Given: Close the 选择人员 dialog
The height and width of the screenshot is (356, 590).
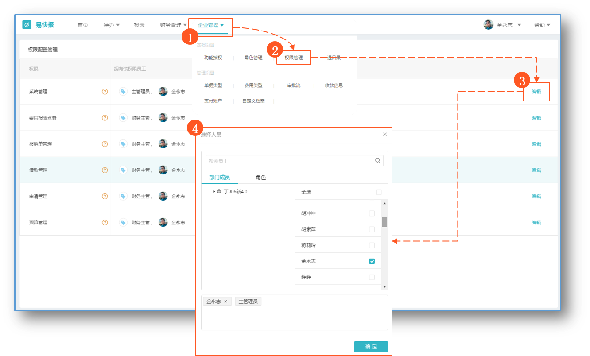Looking at the screenshot, I should coord(385,135).
